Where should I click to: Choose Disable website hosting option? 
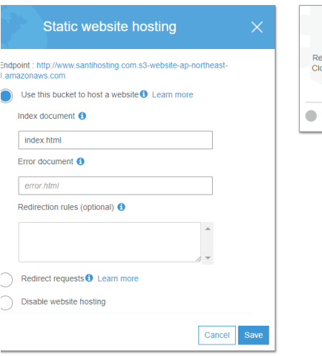point(6,303)
